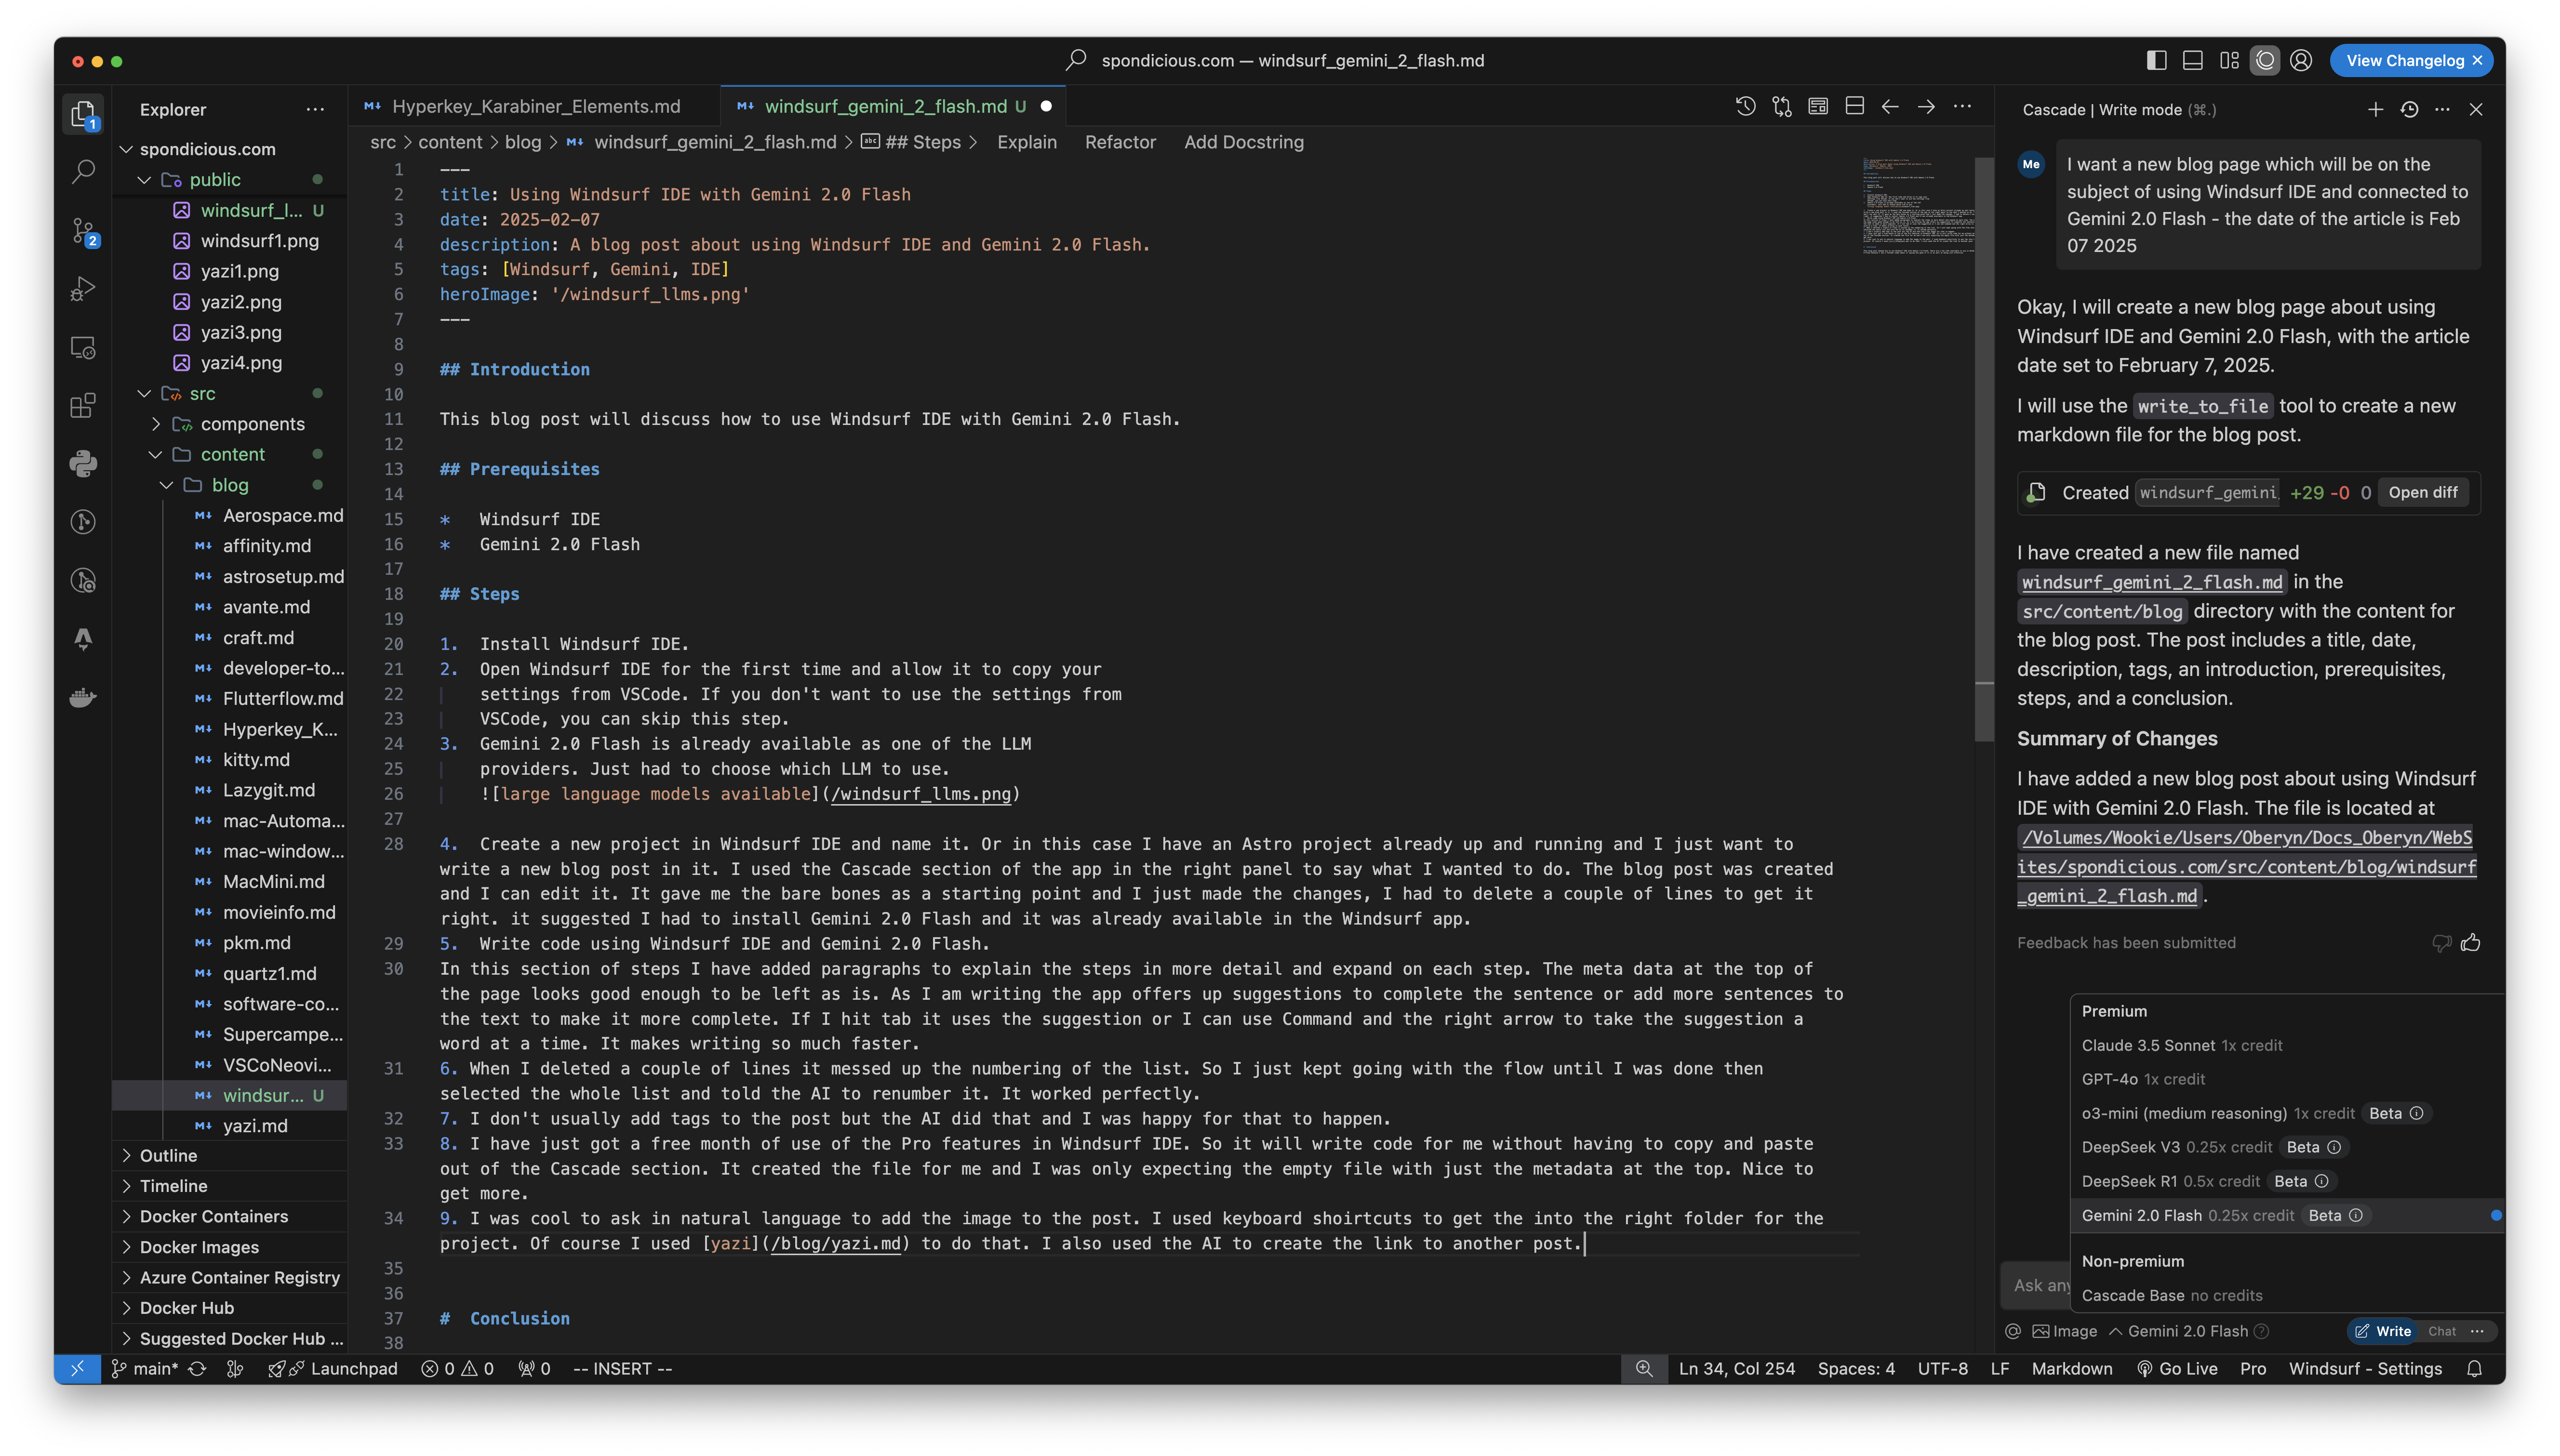Select windsurf_gemini_2_flash.md editor tab
Viewport: 2560px width, 1456px height.
click(x=893, y=106)
